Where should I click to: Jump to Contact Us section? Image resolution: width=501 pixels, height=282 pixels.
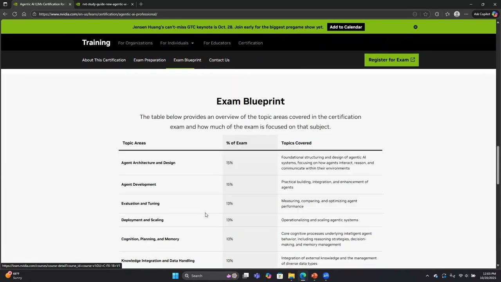coord(219,60)
